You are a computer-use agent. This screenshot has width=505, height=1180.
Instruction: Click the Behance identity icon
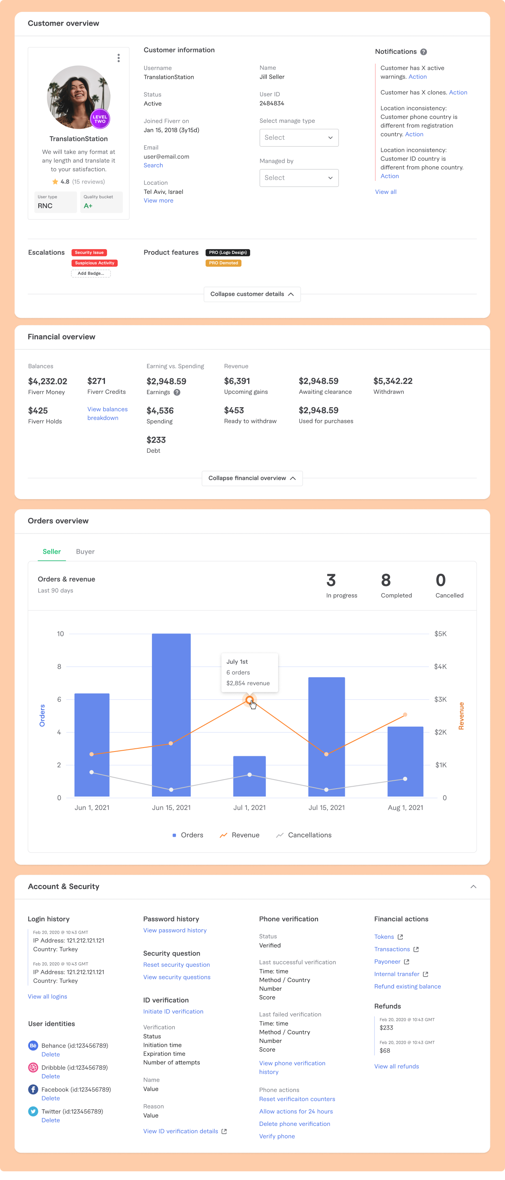(x=33, y=1045)
